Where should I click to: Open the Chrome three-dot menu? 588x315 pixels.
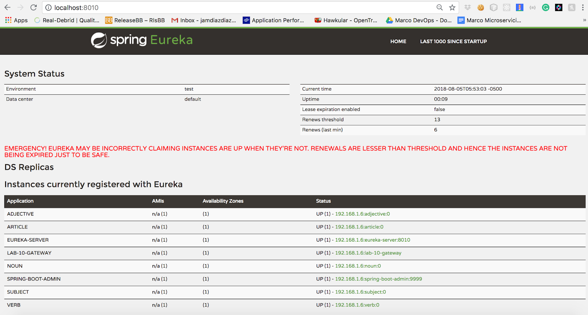[583, 7]
